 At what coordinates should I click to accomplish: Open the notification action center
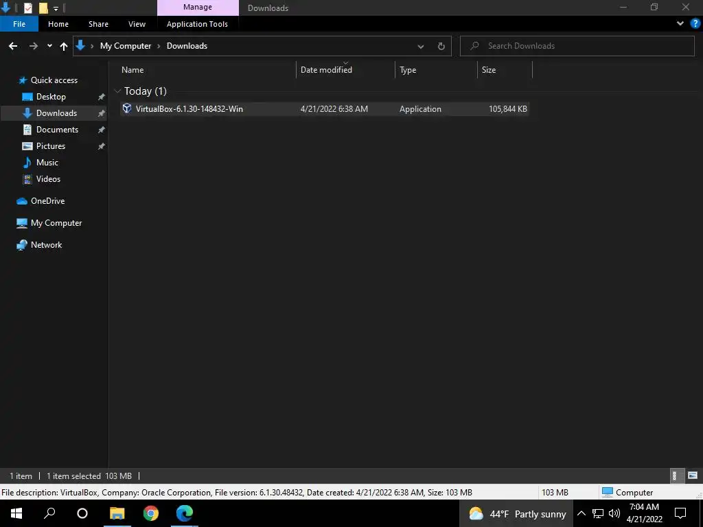[x=680, y=513]
